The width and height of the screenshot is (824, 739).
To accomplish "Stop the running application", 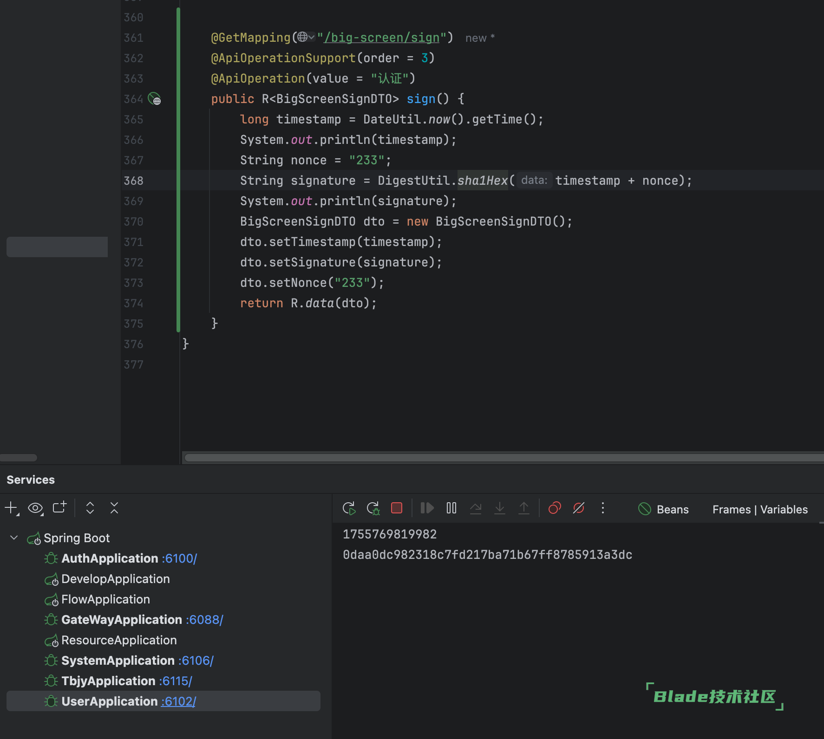I will [397, 508].
